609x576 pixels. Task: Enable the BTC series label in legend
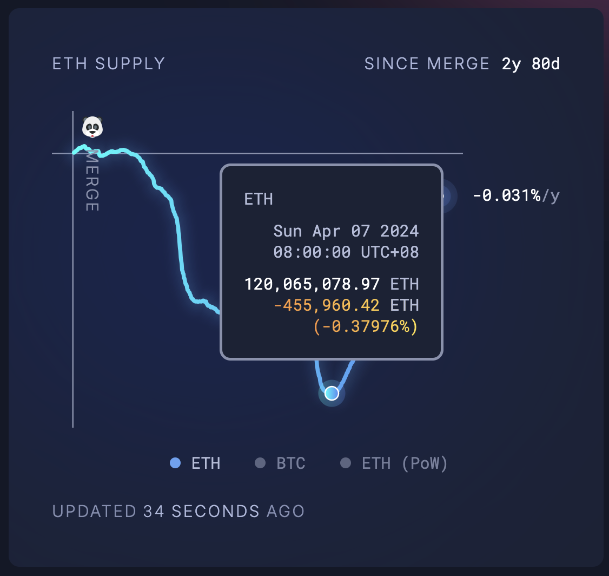(291, 464)
